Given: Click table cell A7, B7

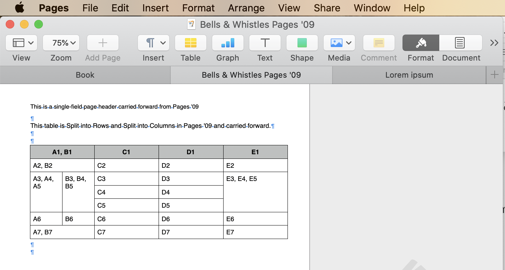Looking at the screenshot, I should (62, 232).
